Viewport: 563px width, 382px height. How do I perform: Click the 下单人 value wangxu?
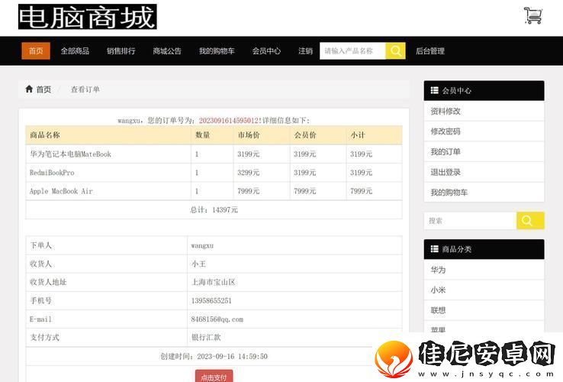202,246
